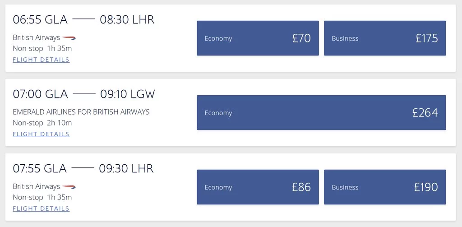
Task: Select Business fare for £175
Action: click(385, 38)
